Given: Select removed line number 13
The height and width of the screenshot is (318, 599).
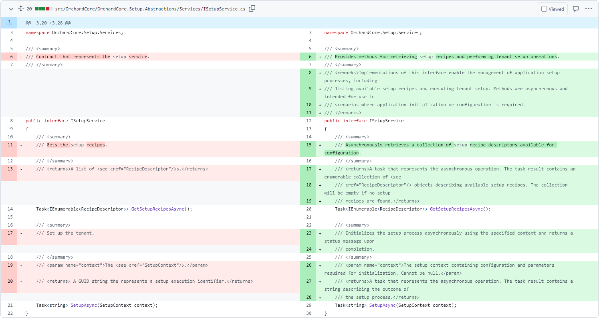Looking at the screenshot, I should pos(9,173).
